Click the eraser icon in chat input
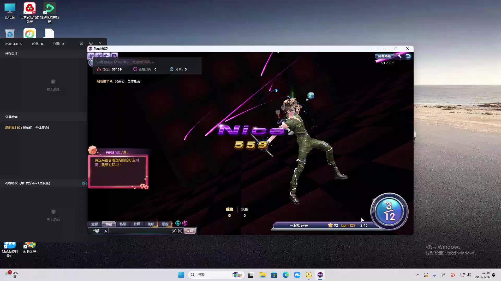The height and width of the screenshot is (281, 501). (x=174, y=231)
